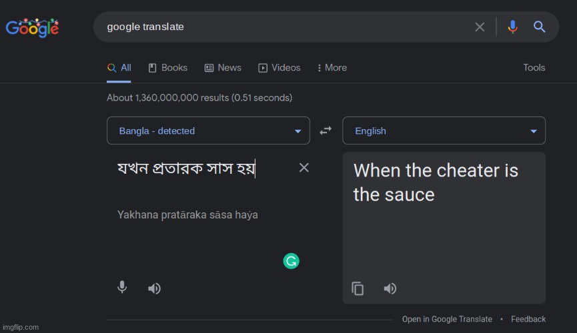This screenshot has height=333, width=577.
Task: Listen to the English translation audio
Action: coord(390,288)
